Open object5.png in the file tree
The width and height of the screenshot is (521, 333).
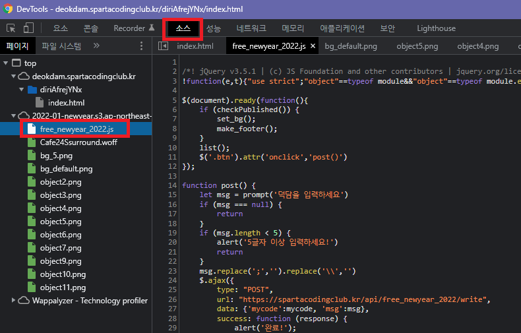click(x=61, y=222)
